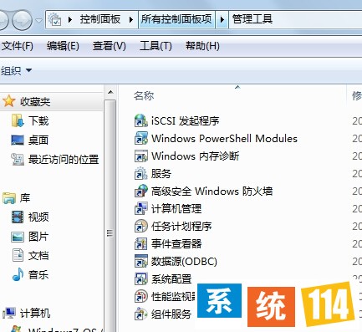
Task: Open the 帮助(H) menu
Action: click(202, 46)
